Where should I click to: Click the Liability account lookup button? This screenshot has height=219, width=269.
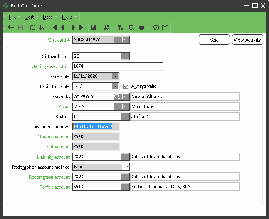click(x=125, y=157)
